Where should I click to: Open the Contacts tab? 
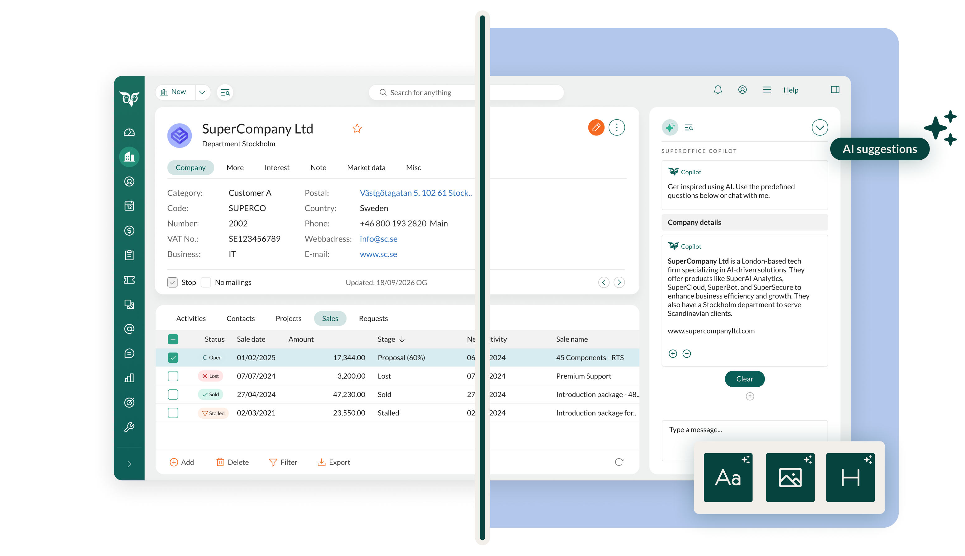[x=240, y=318]
